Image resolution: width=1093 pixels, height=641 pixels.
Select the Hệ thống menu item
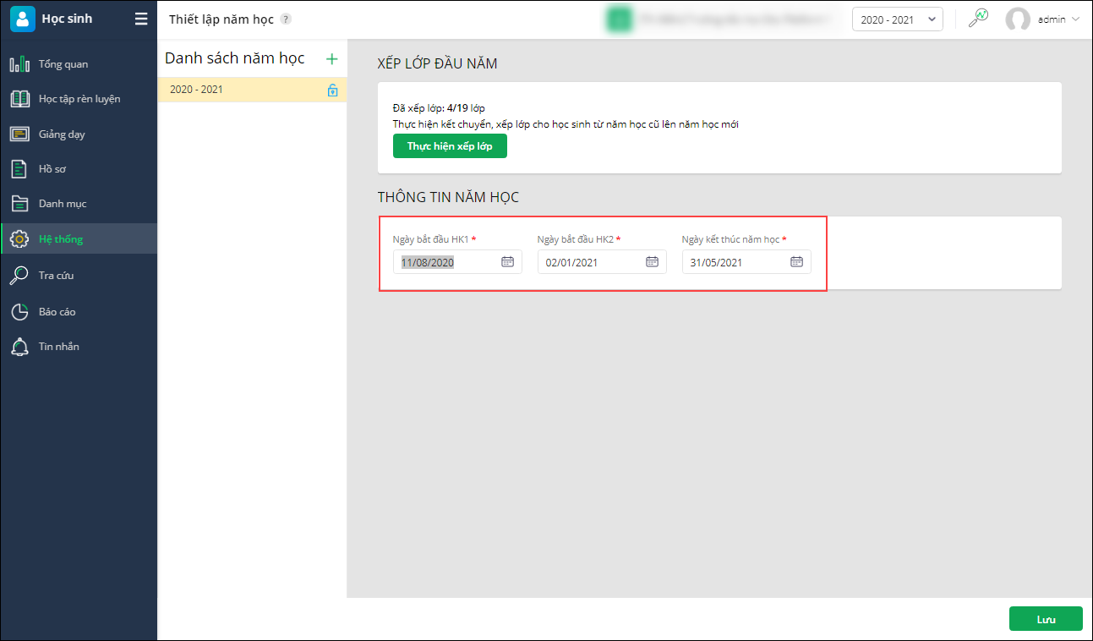(x=79, y=239)
